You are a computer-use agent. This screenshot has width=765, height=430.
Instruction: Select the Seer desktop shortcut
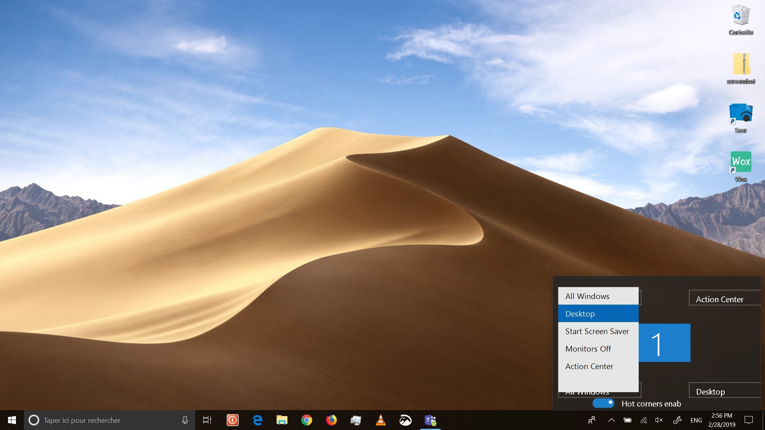[x=741, y=118]
